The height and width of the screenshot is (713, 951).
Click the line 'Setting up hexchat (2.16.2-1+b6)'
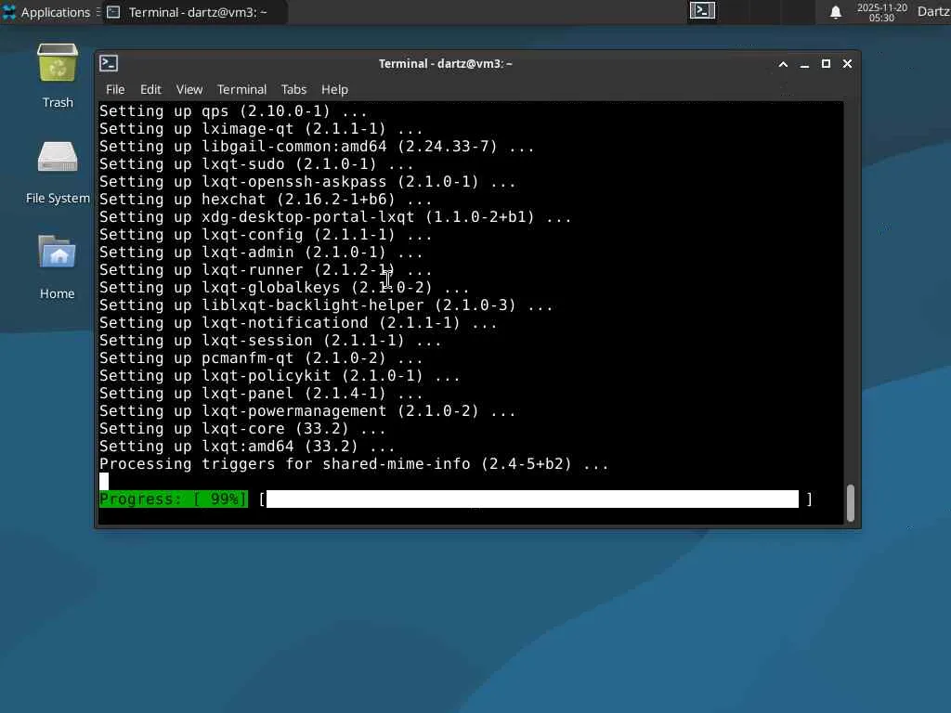[x=266, y=199]
